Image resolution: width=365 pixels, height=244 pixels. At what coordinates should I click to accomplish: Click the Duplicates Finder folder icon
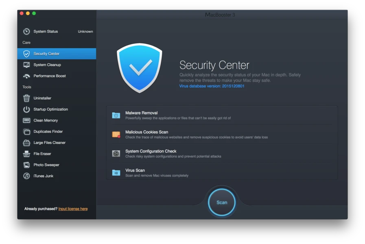coord(26,132)
